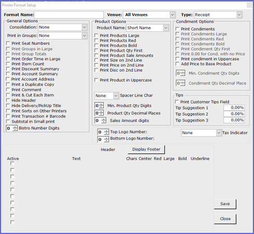254x234 pixels.
Task: Toggle Print Customer Tips Field
Action: 177,102
